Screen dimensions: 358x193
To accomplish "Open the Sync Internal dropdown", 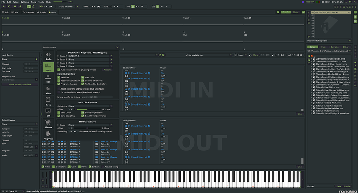I will pyautogui.click(x=72, y=7).
